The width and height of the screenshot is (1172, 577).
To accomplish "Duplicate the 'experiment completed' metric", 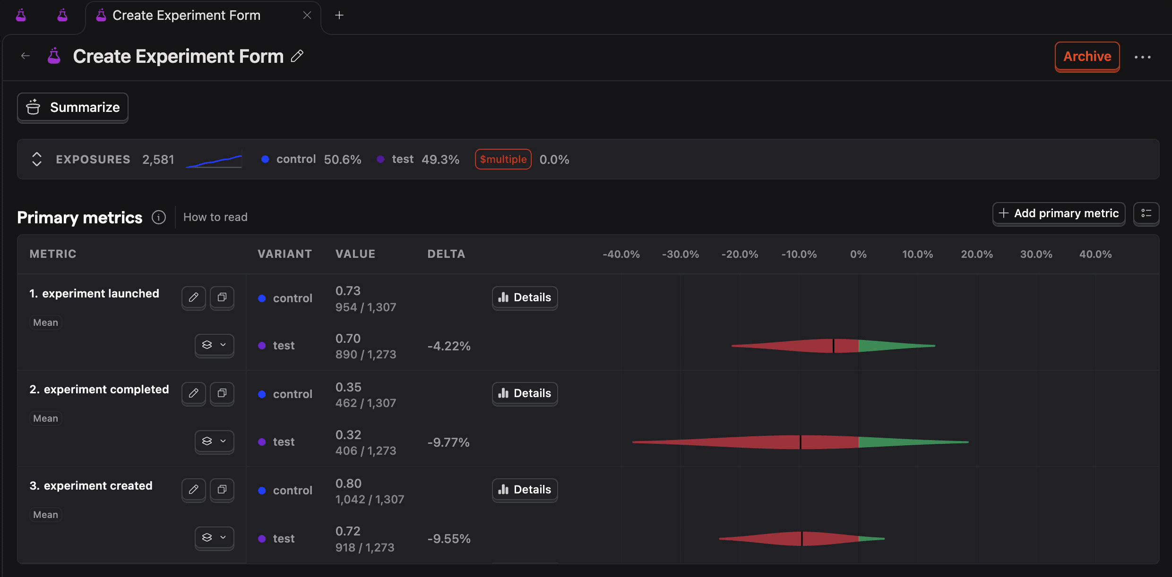I will tap(222, 393).
